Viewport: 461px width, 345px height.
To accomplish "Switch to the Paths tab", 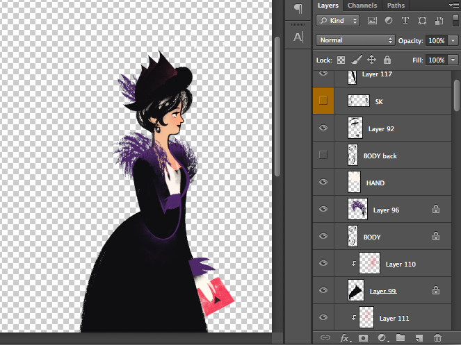I will (396, 6).
